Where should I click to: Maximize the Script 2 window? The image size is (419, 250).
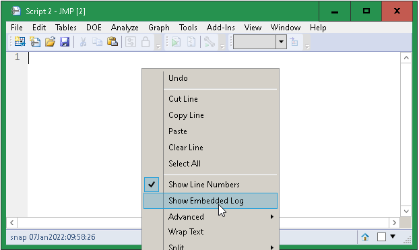coord(366,11)
